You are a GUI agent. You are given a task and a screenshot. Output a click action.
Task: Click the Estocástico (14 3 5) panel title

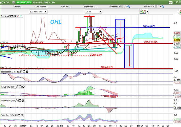(x=10, y=72)
